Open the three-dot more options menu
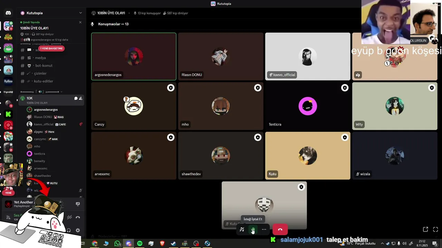 point(264,229)
